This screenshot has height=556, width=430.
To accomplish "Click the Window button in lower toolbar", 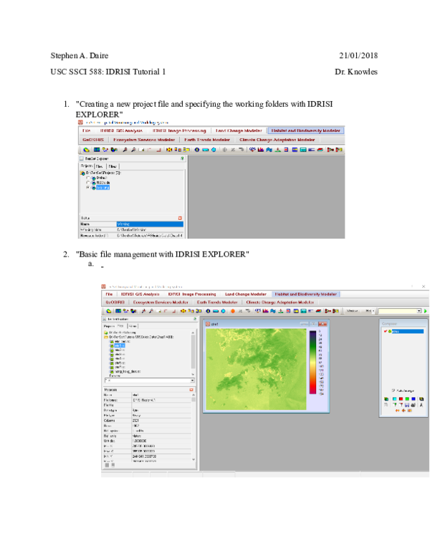I will (x=352, y=311).
